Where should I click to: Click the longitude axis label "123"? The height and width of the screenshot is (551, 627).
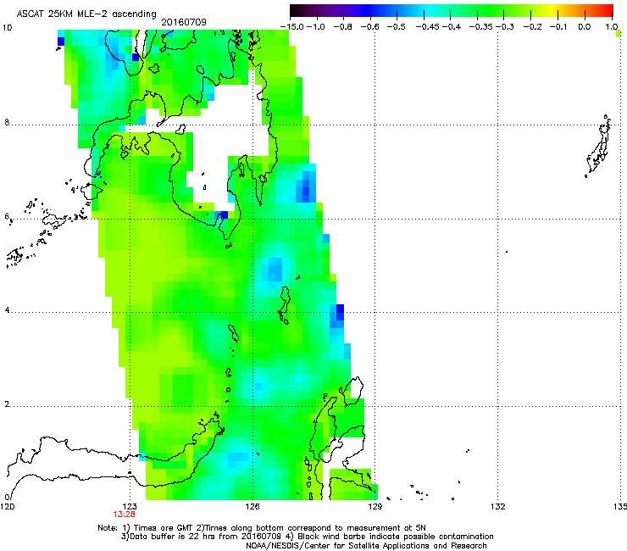click(x=130, y=507)
